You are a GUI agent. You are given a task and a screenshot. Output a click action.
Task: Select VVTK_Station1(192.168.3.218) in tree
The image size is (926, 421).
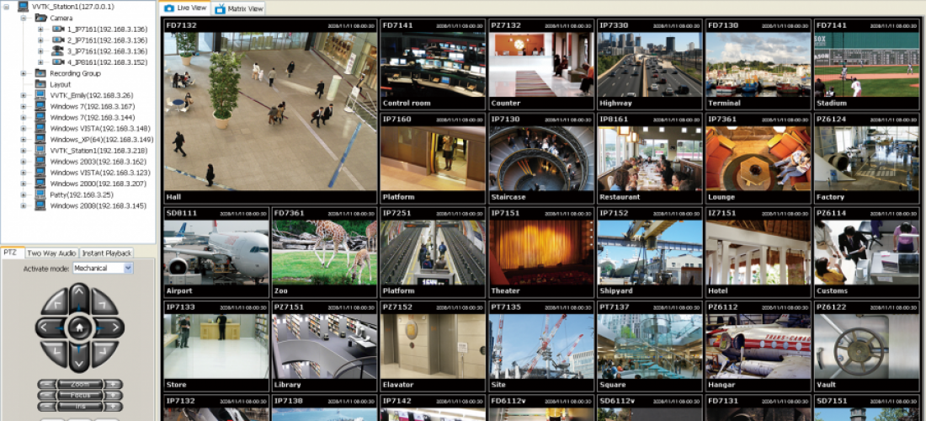(98, 151)
